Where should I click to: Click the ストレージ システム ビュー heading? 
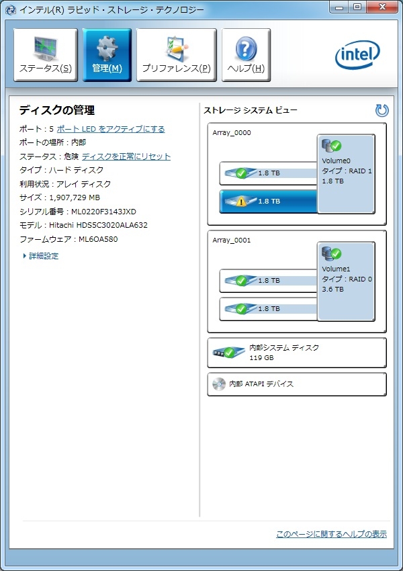[250, 110]
